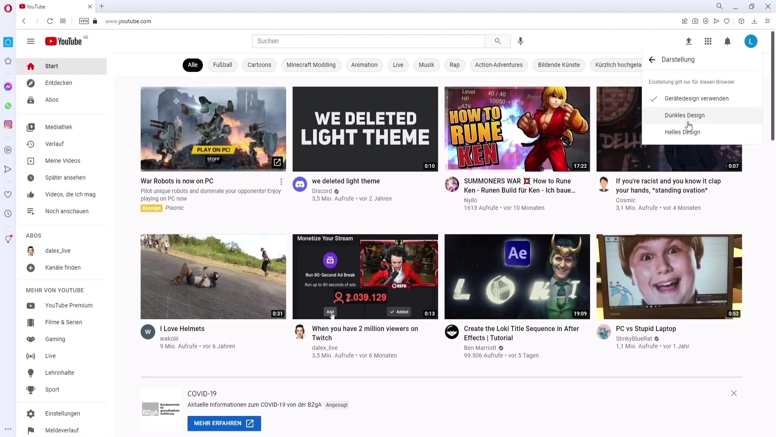Open a new browser tab
The height and width of the screenshot is (437, 776).
click(102, 6)
